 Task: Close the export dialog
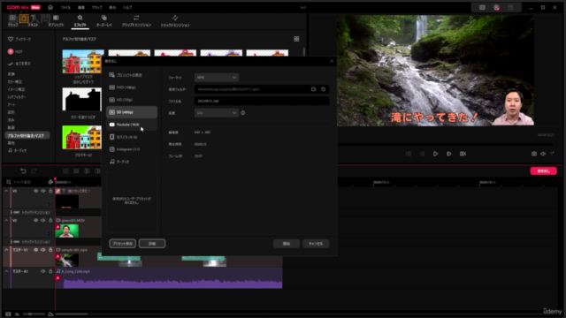click(332, 61)
